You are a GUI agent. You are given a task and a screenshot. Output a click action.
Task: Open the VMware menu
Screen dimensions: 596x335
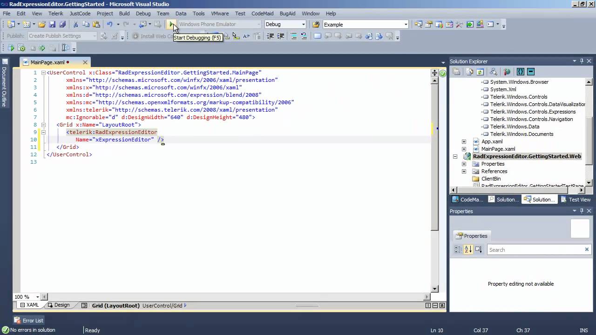pos(220,13)
